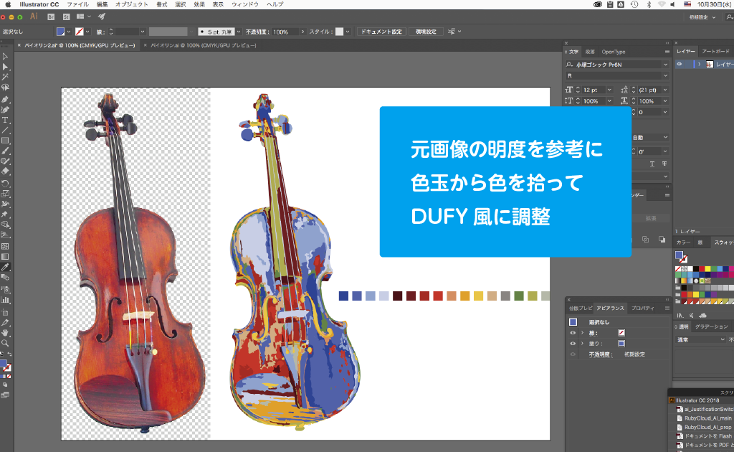Switch to the バイオリン.ai document tab
The image size is (734, 452).
203,45
